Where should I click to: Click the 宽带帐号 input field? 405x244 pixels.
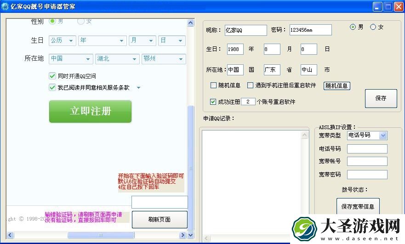(367, 161)
